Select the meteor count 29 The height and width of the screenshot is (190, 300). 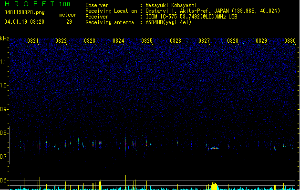point(69,22)
